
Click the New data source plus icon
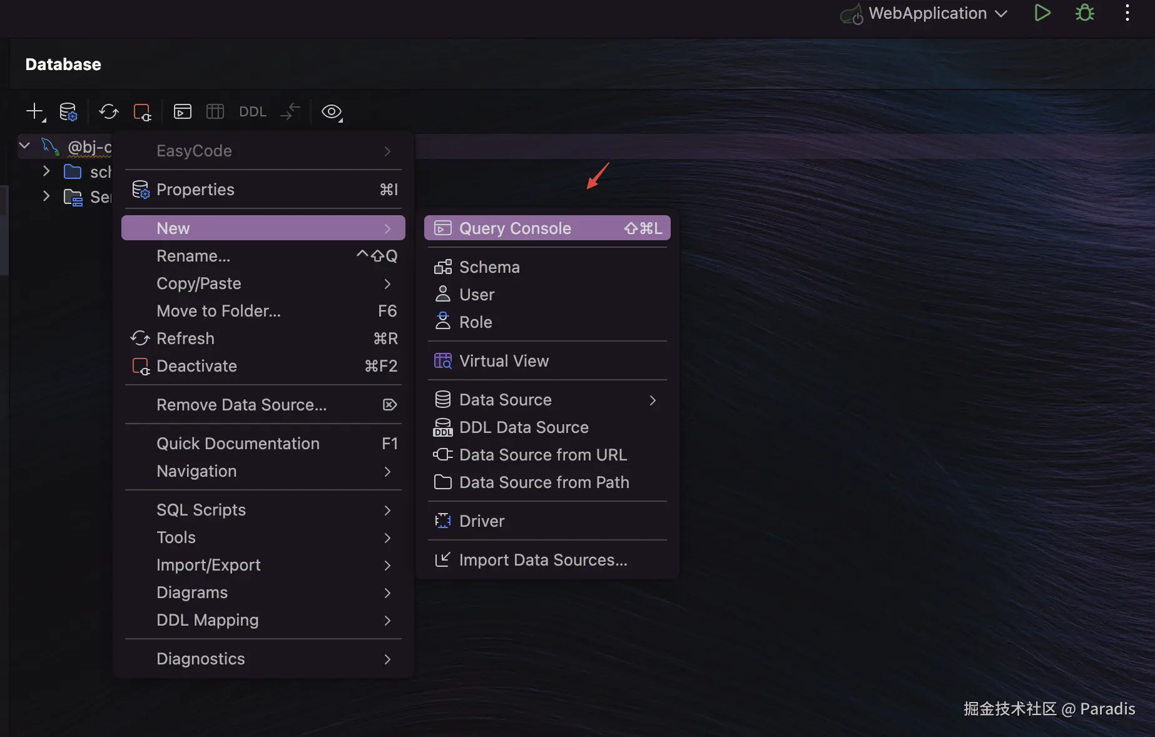pyautogui.click(x=35, y=112)
